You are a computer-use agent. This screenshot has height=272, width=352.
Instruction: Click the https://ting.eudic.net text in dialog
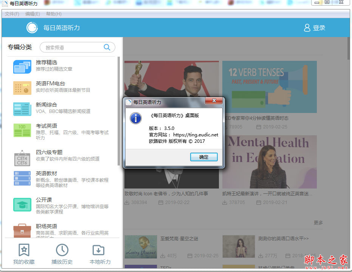tap(195, 135)
